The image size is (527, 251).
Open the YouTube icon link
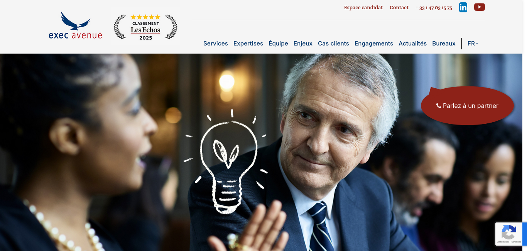pyautogui.click(x=480, y=7)
